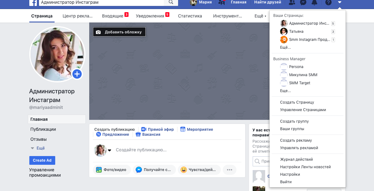The width and height of the screenshot is (374, 191).
Task: Open Управление промоакциями link
Action: tap(45, 172)
